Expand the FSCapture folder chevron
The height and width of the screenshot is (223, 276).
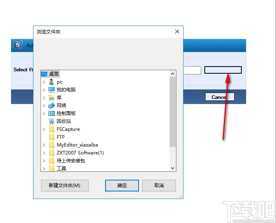click(44, 129)
